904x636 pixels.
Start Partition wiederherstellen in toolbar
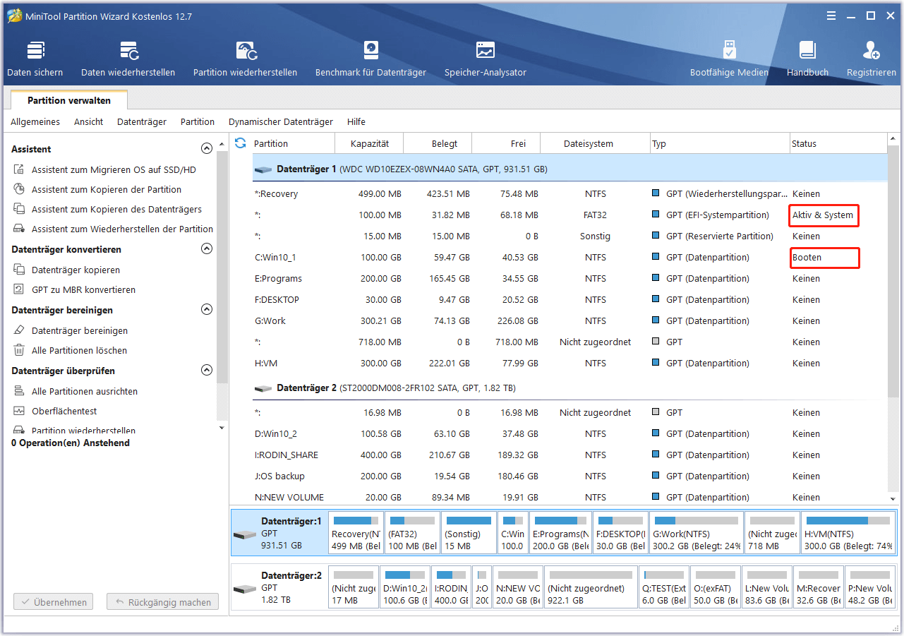point(245,59)
